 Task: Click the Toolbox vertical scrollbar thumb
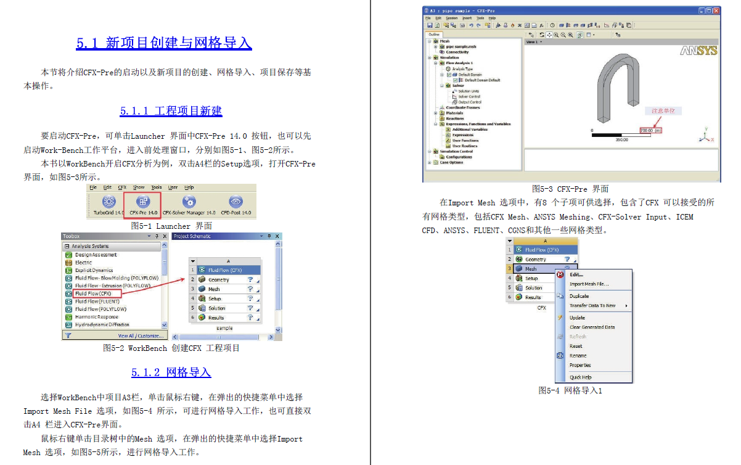164,262
